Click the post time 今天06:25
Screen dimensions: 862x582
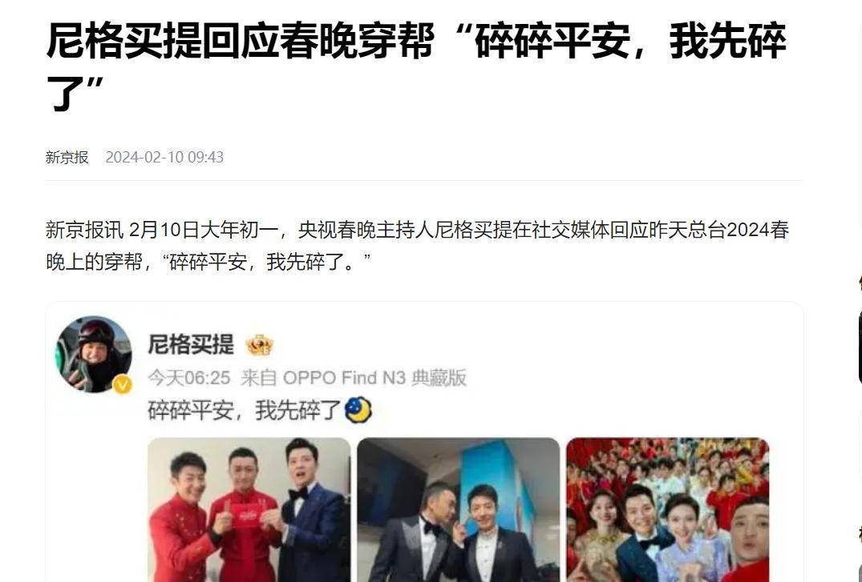189,378
